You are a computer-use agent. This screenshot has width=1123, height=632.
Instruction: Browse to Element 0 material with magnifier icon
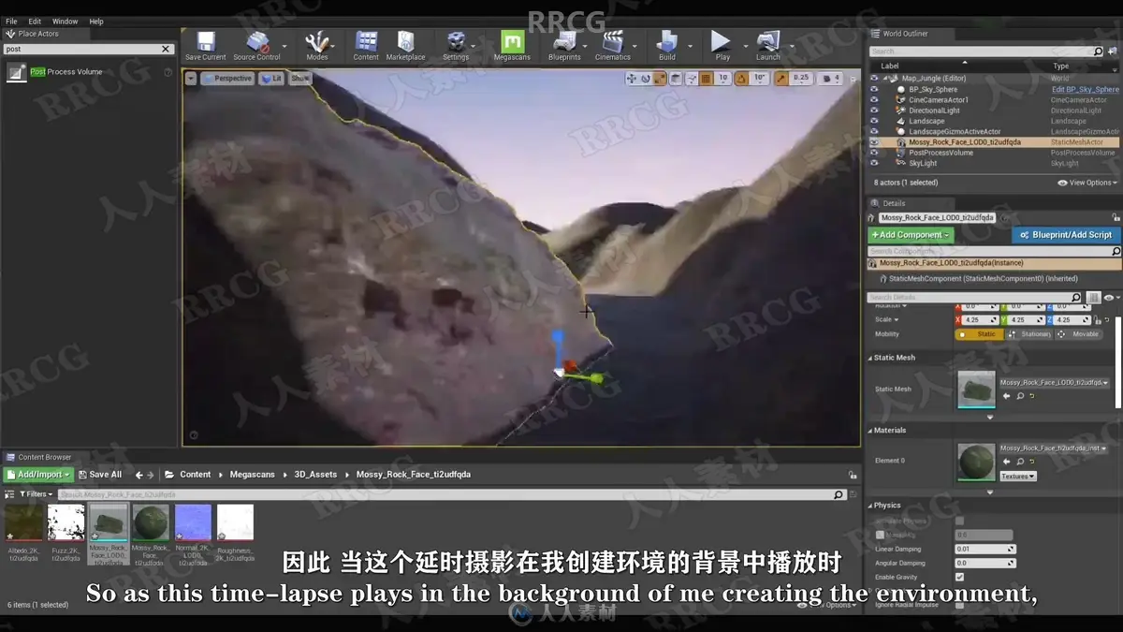(x=1020, y=462)
